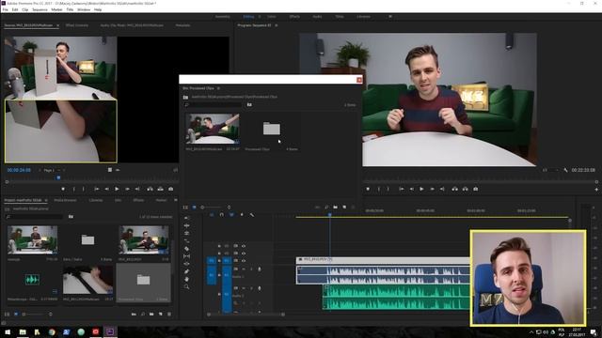
Task: Open Program monitor wrench settings
Action: [565, 170]
